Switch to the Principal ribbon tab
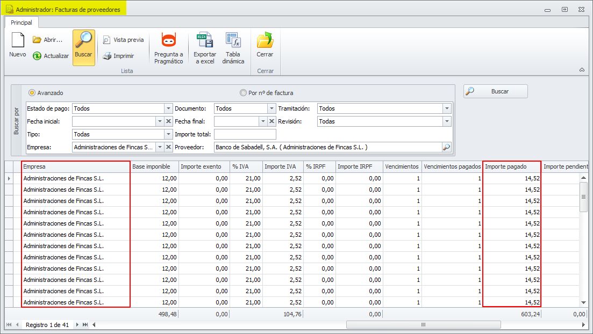The height and width of the screenshot is (334, 593). tap(22, 23)
